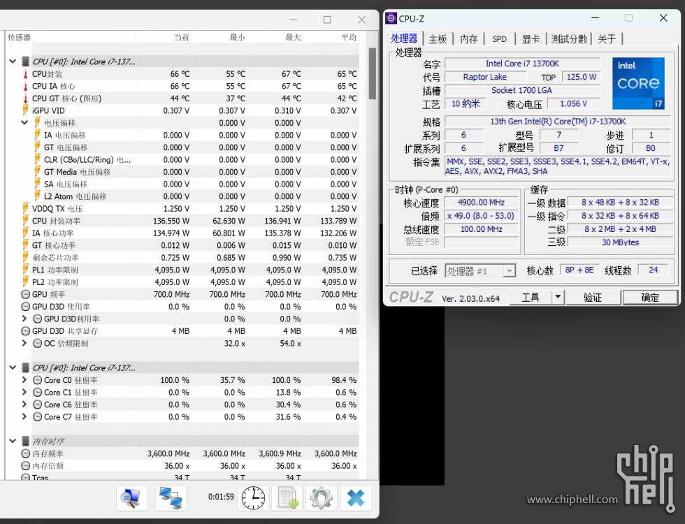Click the 核心速度 4900.00 MHz field

pyautogui.click(x=481, y=202)
